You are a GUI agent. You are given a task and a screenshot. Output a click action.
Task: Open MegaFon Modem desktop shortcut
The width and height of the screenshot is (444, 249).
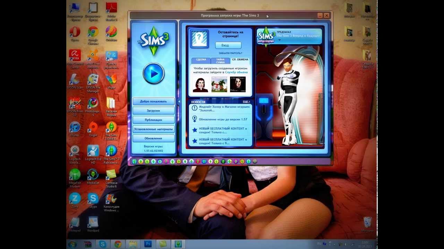coord(75,178)
